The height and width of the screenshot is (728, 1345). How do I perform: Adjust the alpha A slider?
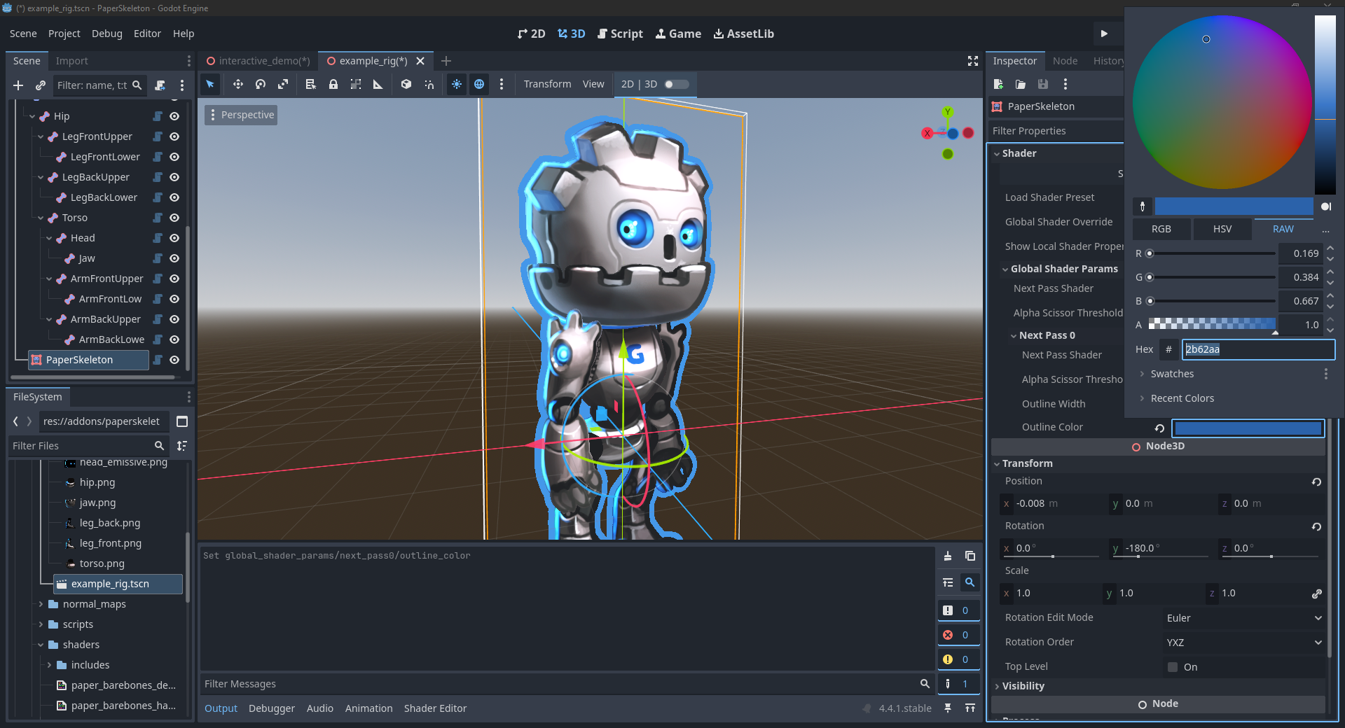click(1212, 324)
